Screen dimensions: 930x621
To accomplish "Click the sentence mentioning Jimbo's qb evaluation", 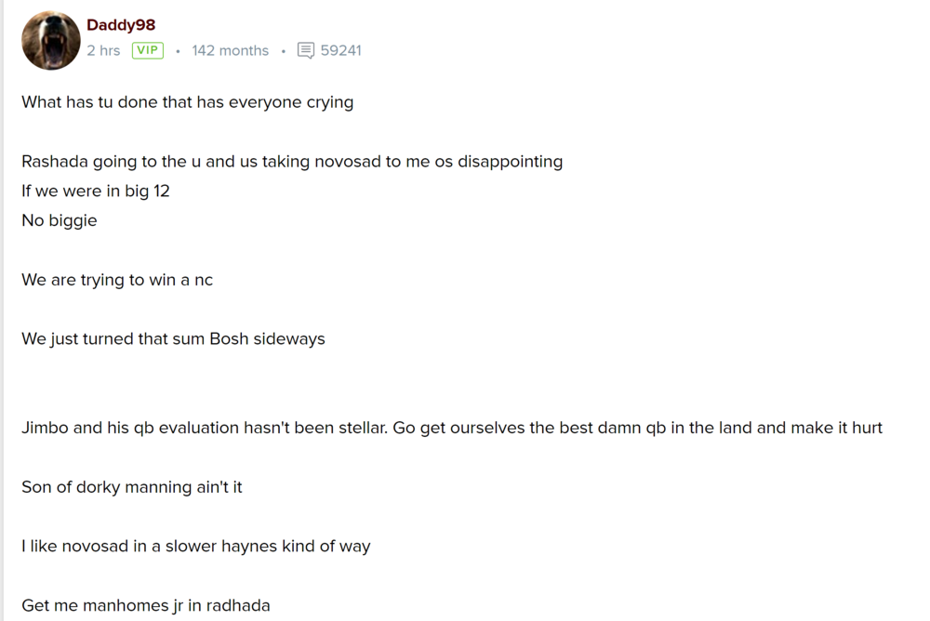I will click(x=452, y=427).
